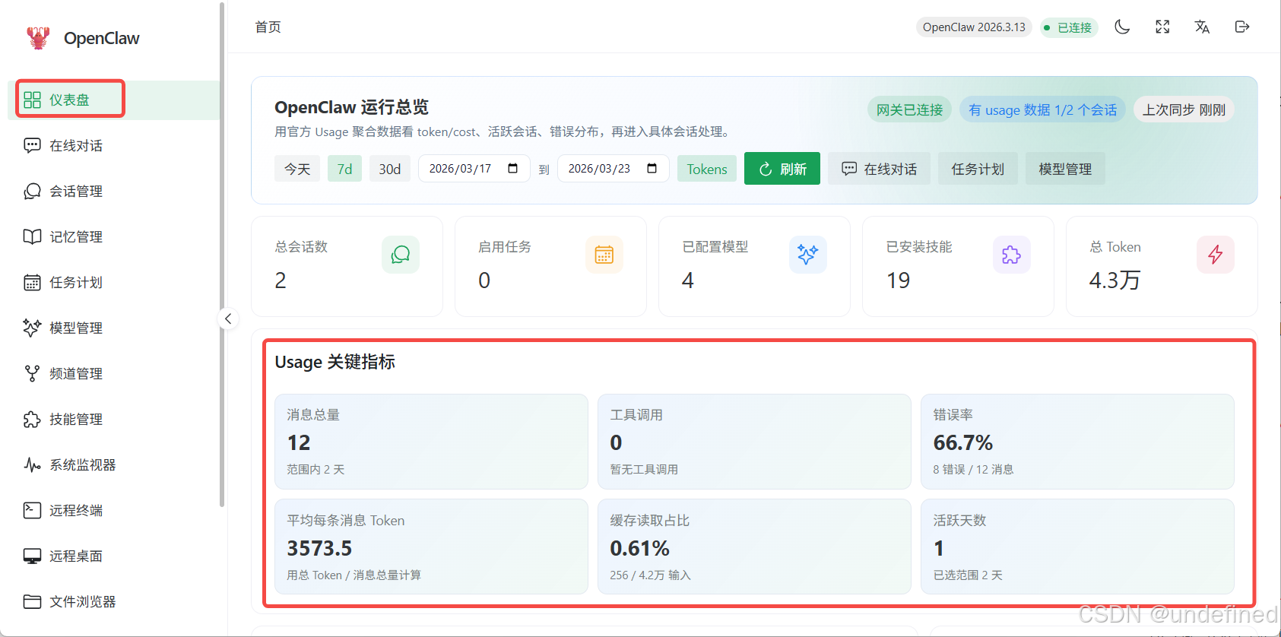The width and height of the screenshot is (1281, 637).
Task: Click the 网关已连接 tag
Action: (909, 109)
